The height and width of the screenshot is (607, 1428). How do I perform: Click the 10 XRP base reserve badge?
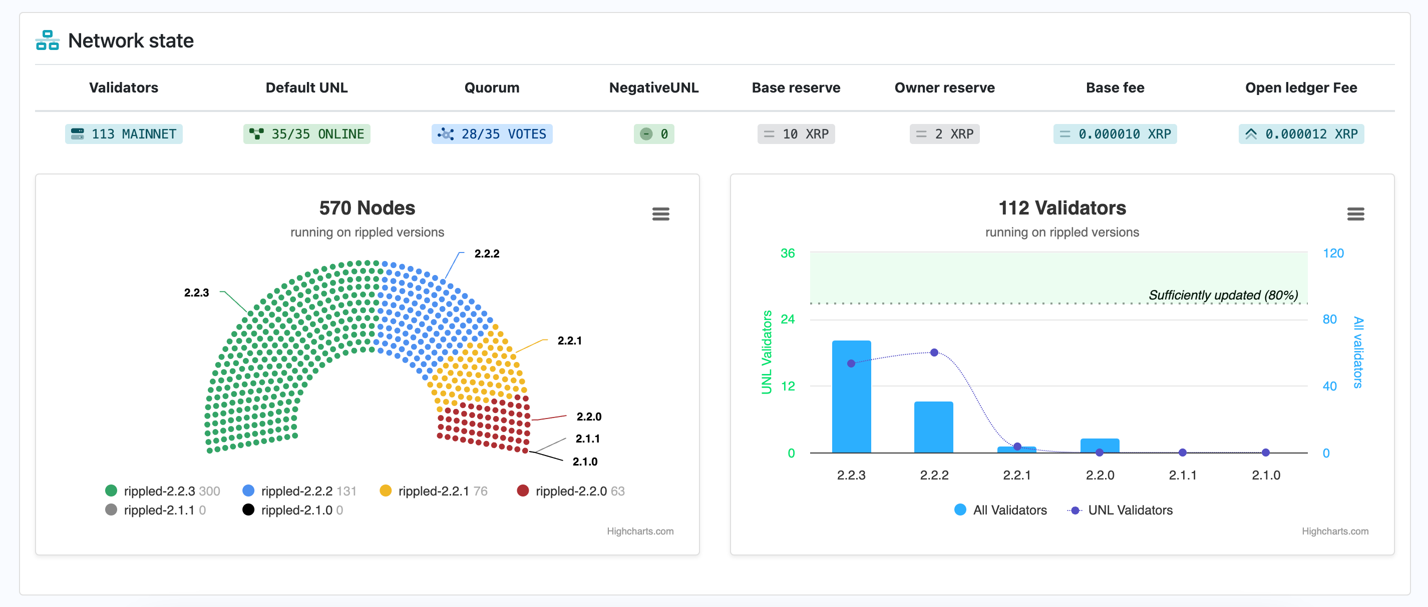(796, 134)
